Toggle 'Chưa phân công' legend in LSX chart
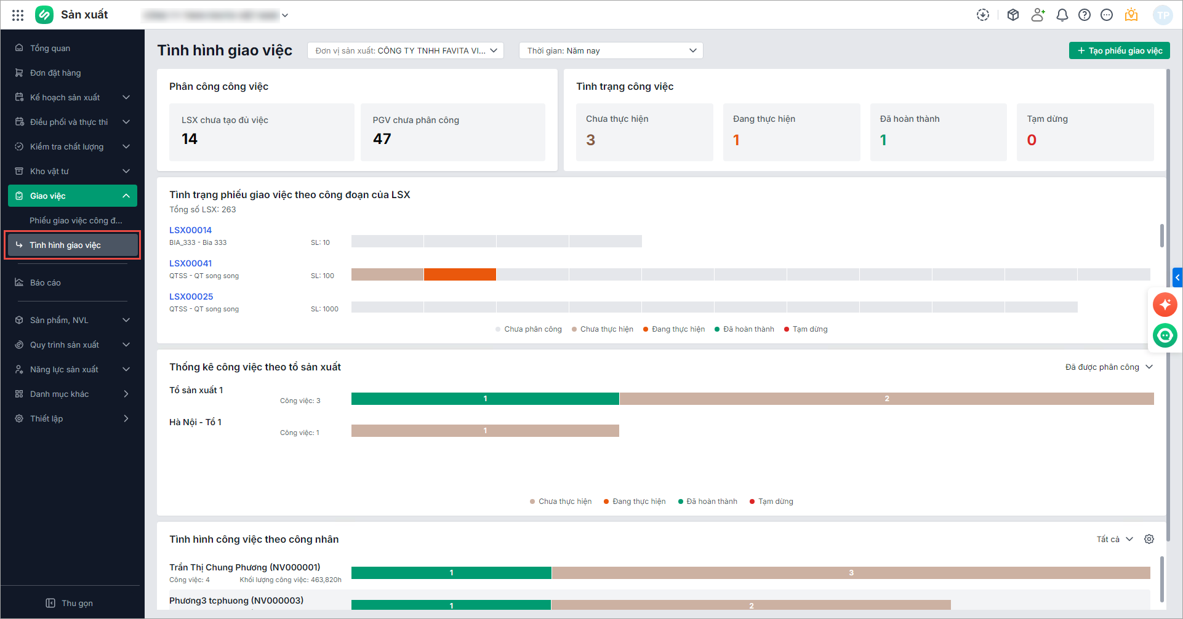Viewport: 1183px width, 619px height. coord(529,329)
